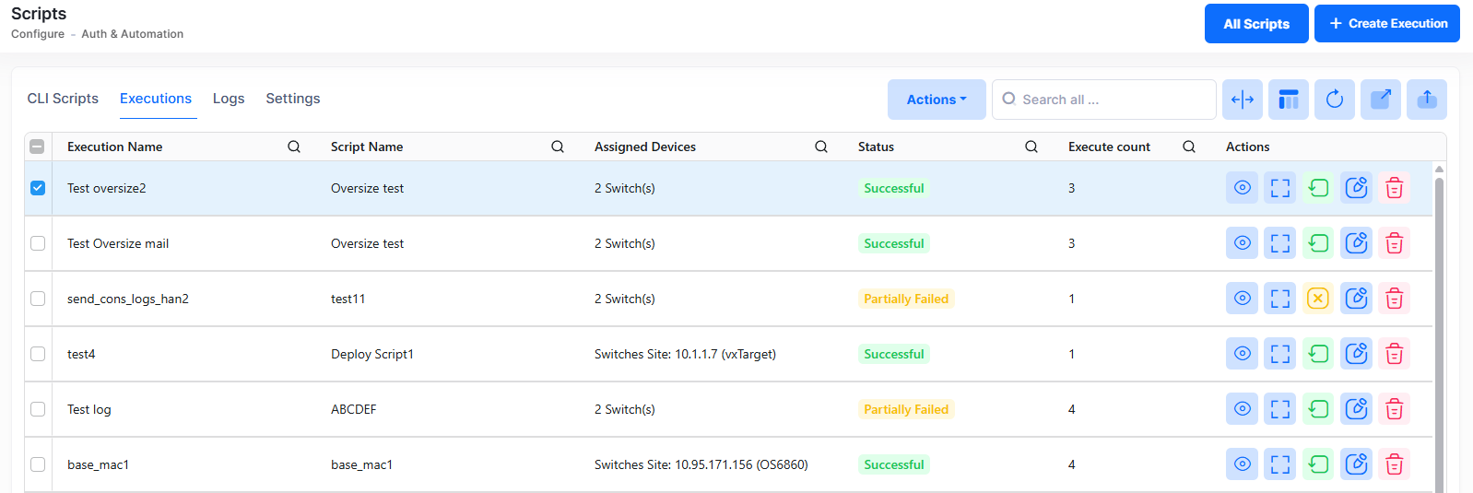
Task: Expand fullscreen view for Test log row
Action: point(1280,409)
